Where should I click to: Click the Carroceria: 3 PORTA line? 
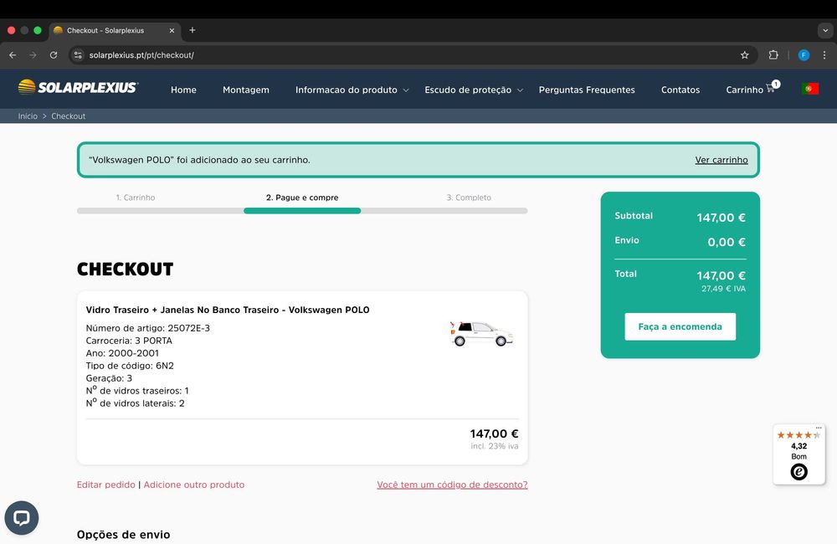tap(129, 341)
